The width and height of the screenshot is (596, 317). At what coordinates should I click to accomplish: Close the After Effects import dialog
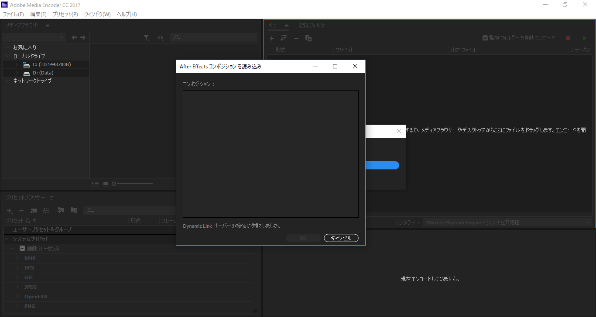click(355, 67)
